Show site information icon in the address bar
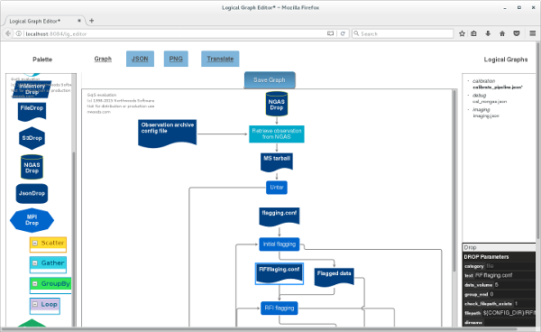The width and height of the screenshot is (541, 332). [x=19, y=33]
